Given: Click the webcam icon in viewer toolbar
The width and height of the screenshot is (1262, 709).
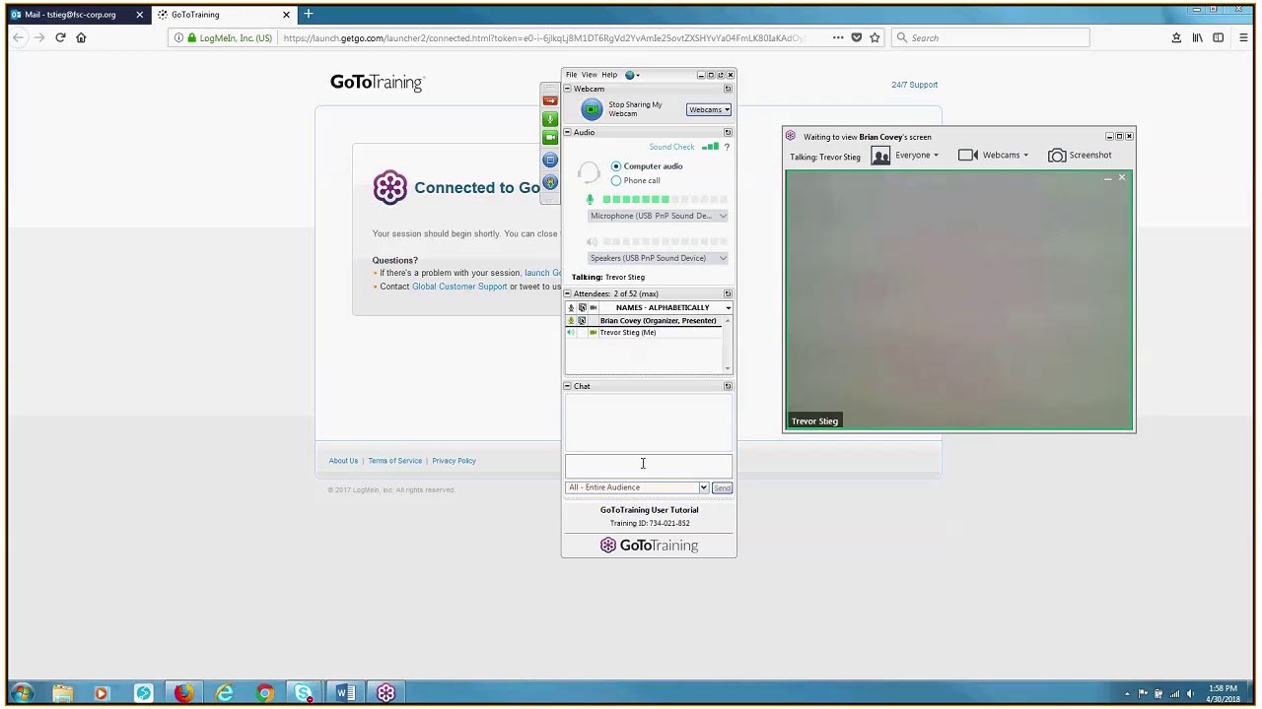Looking at the screenshot, I should click(967, 155).
